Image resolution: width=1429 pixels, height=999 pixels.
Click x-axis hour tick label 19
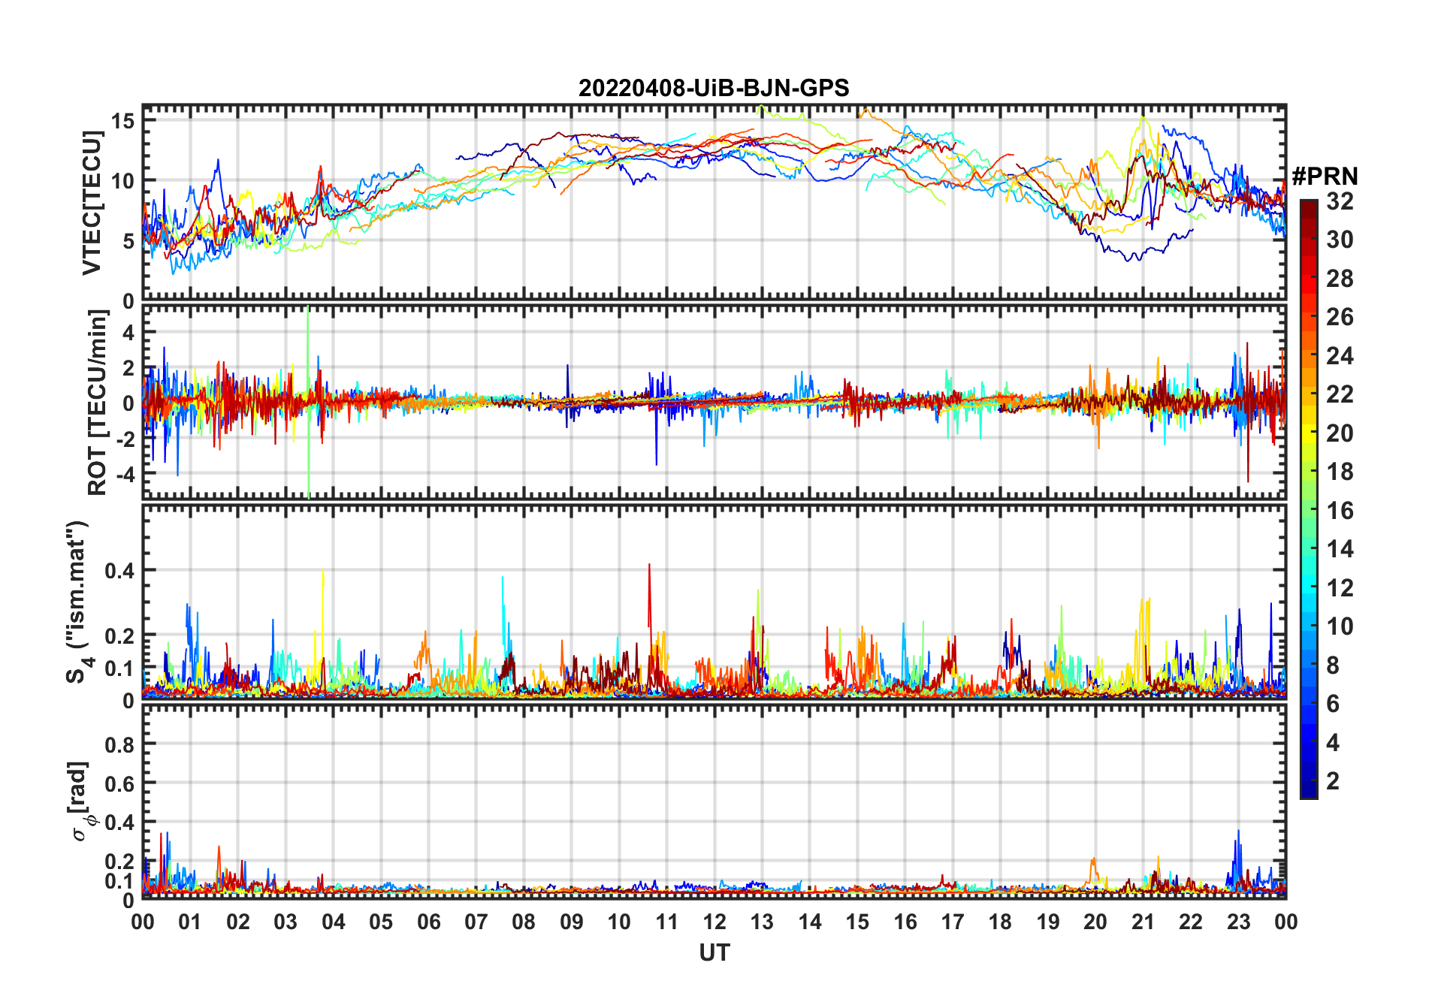(x=1048, y=922)
